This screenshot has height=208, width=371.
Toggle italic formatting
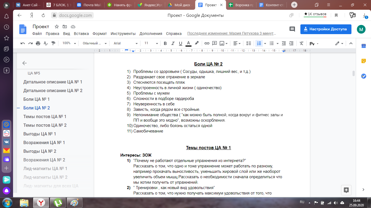tap(173, 43)
